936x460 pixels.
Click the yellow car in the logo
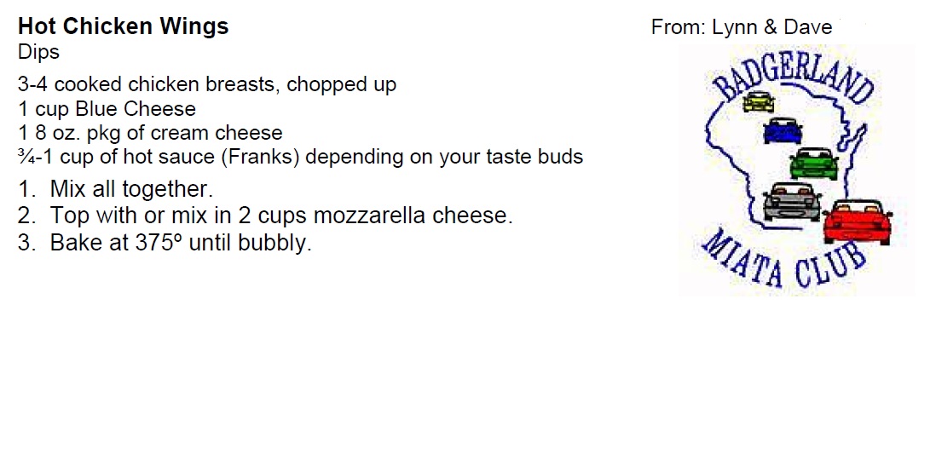(x=758, y=102)
